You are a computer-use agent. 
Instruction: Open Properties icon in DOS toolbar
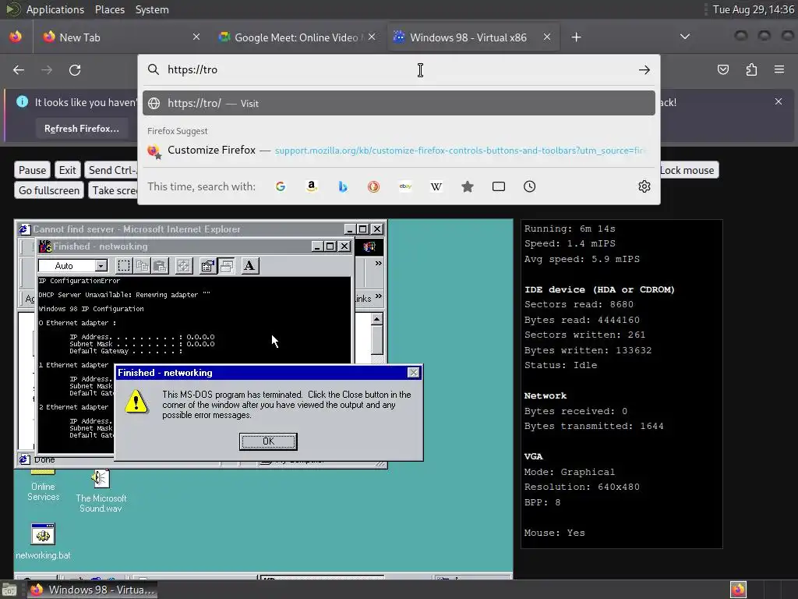pos(207,265)
